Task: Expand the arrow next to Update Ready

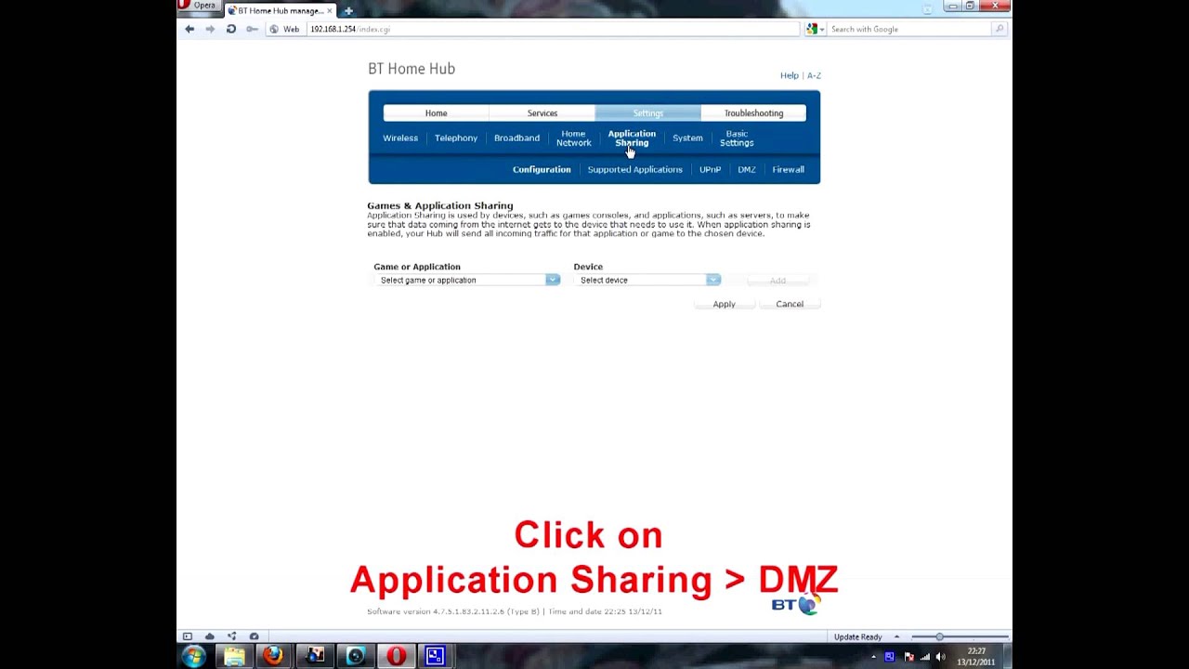Action: point(896,636)
